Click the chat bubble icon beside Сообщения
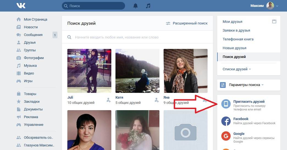Viewport: 287px width, 150px height. coord(19,35)
